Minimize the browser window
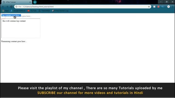175x98 pixels. [161, 2]
